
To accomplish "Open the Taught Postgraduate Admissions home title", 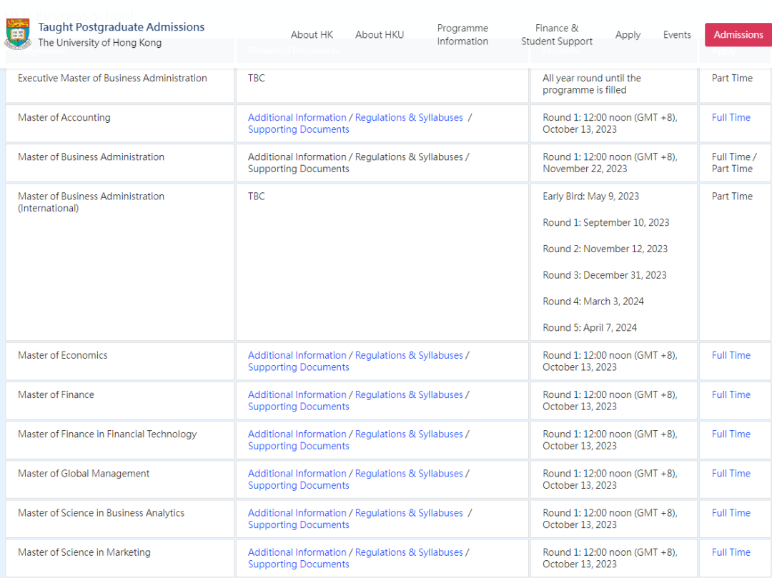I will pos(121,27).
